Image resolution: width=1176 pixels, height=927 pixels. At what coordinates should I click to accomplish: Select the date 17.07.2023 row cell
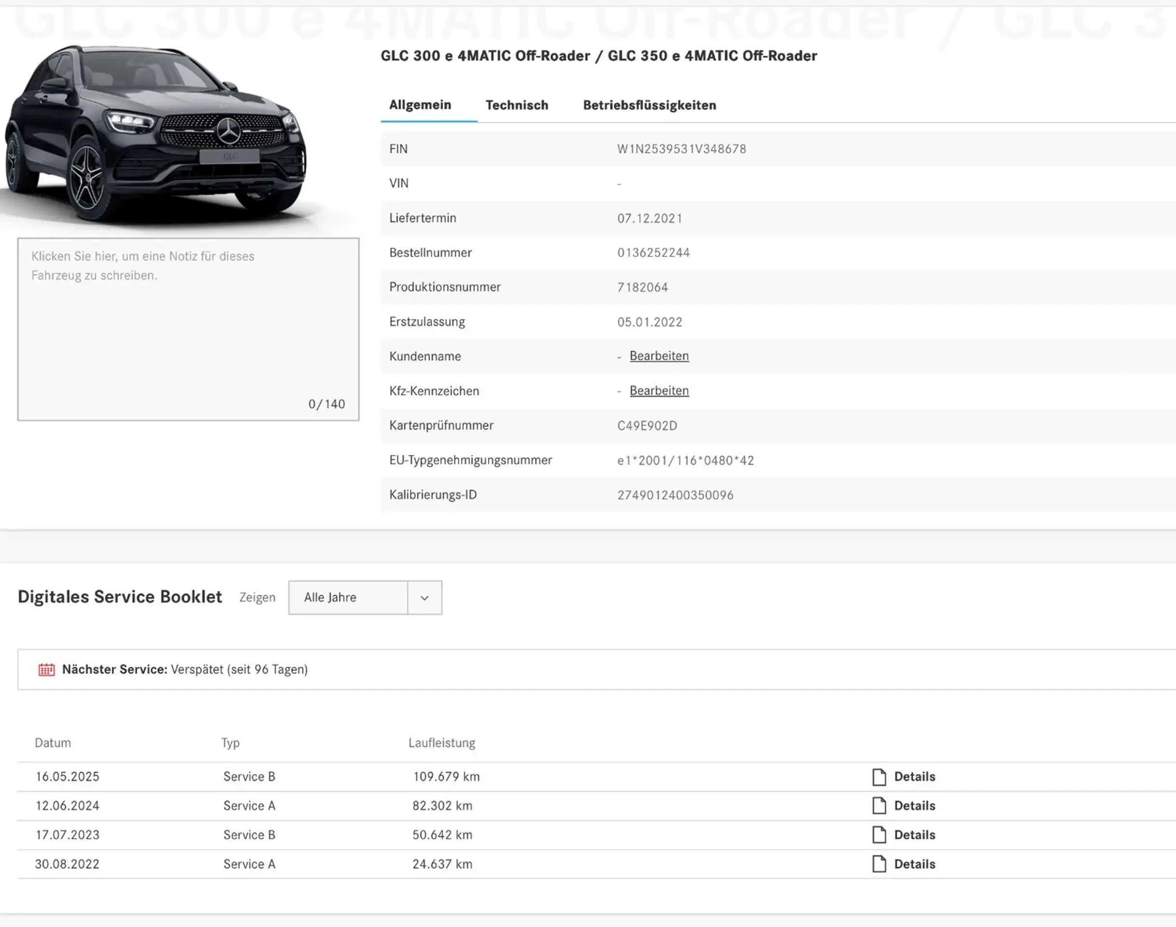click(x=67, y=835)
